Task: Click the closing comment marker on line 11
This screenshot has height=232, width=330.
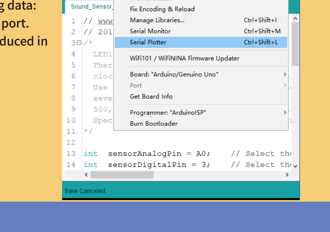Action: pyautogui.click(x=88, y=131)
